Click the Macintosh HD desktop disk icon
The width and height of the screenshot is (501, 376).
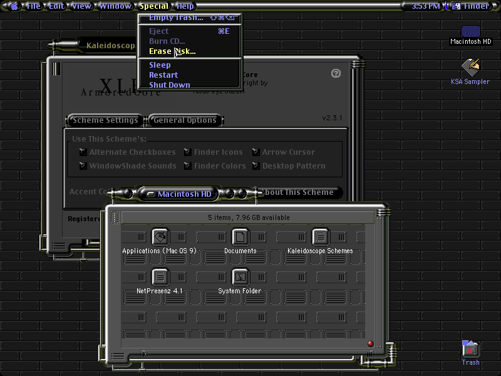tap(471, 31)
